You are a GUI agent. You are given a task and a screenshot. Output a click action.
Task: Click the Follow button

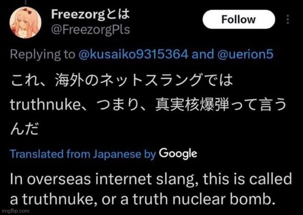238,19
